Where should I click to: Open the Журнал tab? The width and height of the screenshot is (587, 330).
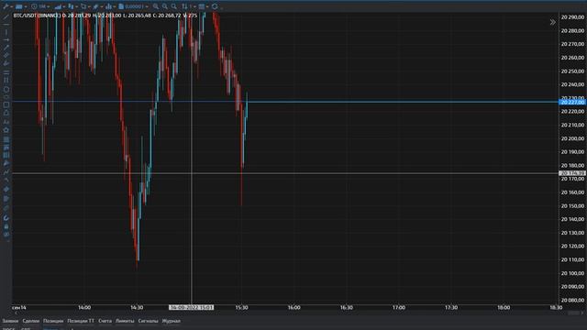172,321
